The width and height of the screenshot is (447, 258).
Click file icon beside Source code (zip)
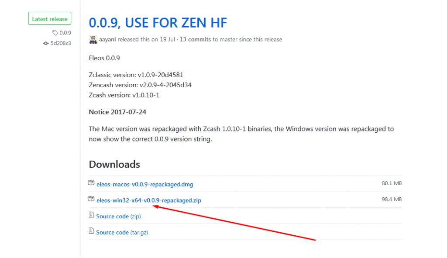click(91, 215)
